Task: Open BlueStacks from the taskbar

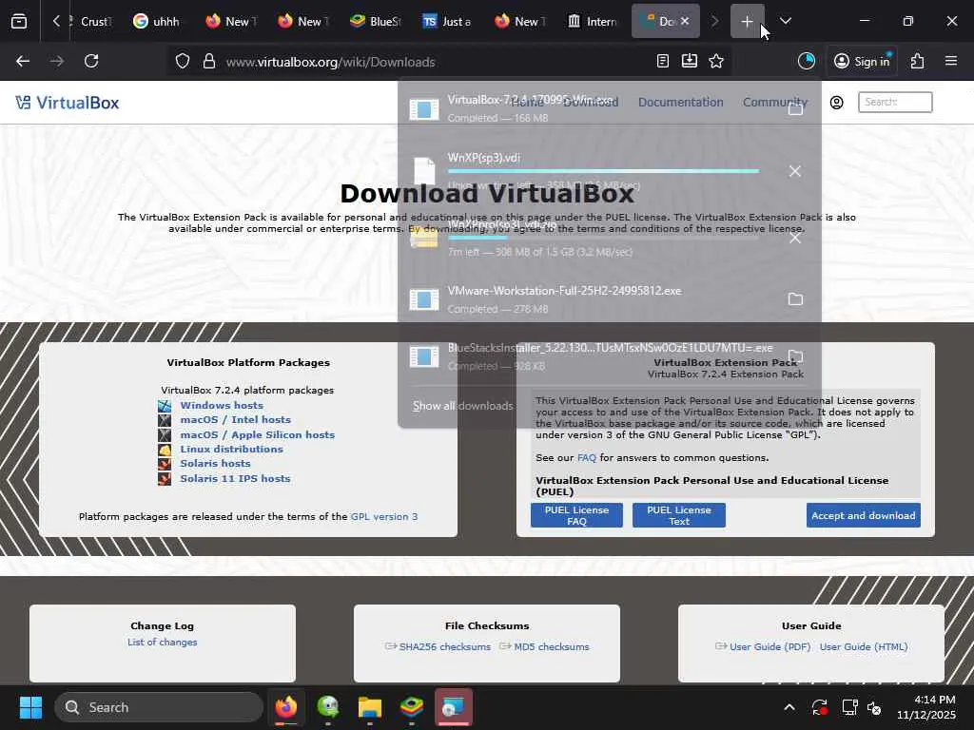Action: coord(411,707)
